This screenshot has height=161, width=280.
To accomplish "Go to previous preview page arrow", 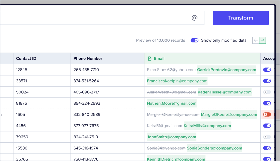I will coord(256,40).
